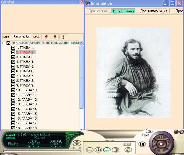Click the vertical expand arrows icon
The width and height of the screenshot is (184, 155).
coord(55,37)
